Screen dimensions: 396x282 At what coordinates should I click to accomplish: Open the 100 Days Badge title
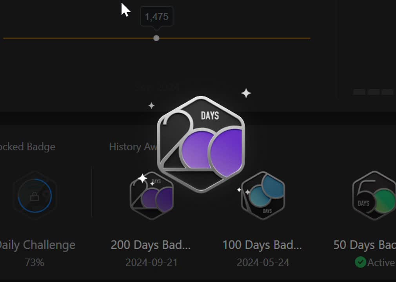[x=262, y=245]
